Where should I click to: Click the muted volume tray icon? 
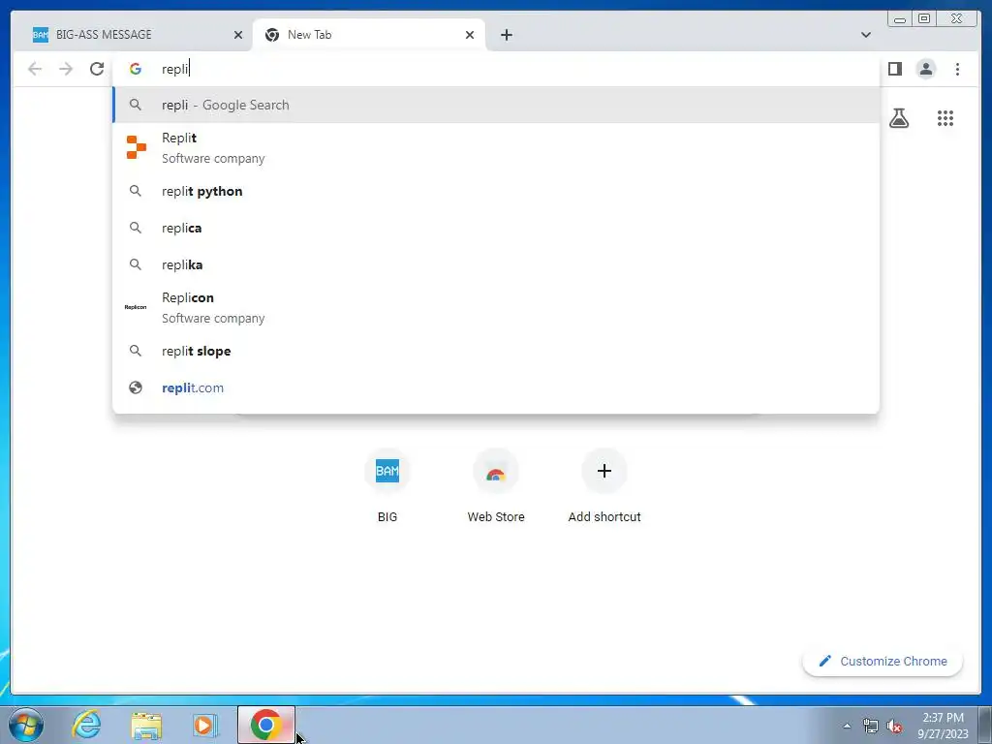pyautogui.click(x=894, y=727)
